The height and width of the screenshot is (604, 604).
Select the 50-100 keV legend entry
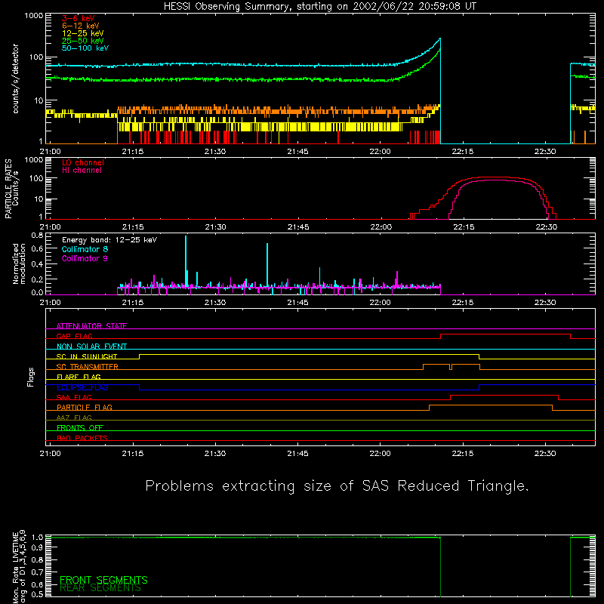85,48
